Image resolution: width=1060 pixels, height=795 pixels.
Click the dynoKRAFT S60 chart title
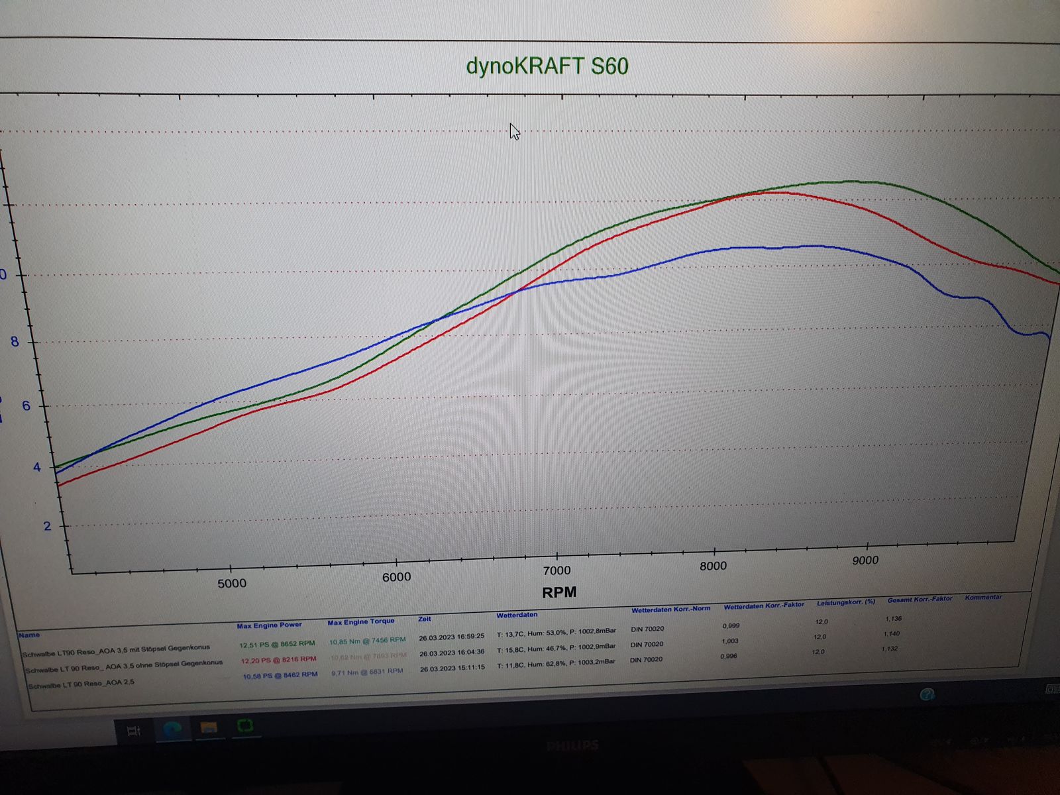click(547, 66)
